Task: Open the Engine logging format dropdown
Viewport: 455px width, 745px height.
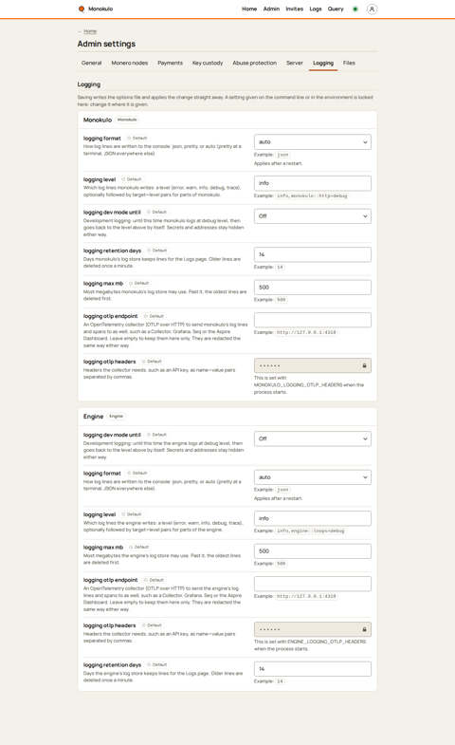Action: coord(313,477)
